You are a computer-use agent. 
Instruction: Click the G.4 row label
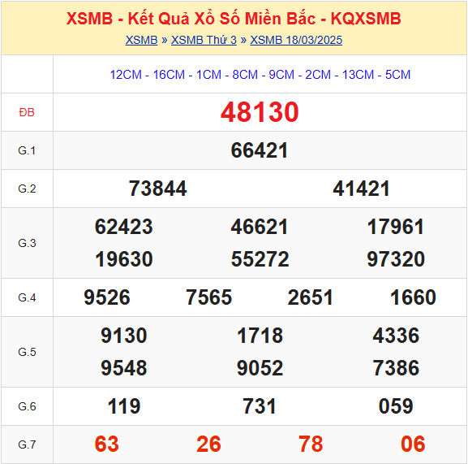(x=27, y=297)
